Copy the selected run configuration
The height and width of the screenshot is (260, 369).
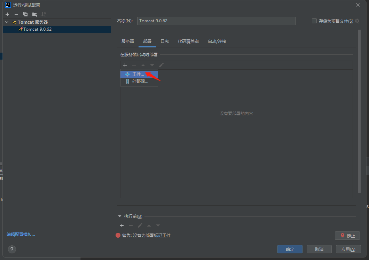click(x=25, y=14)
